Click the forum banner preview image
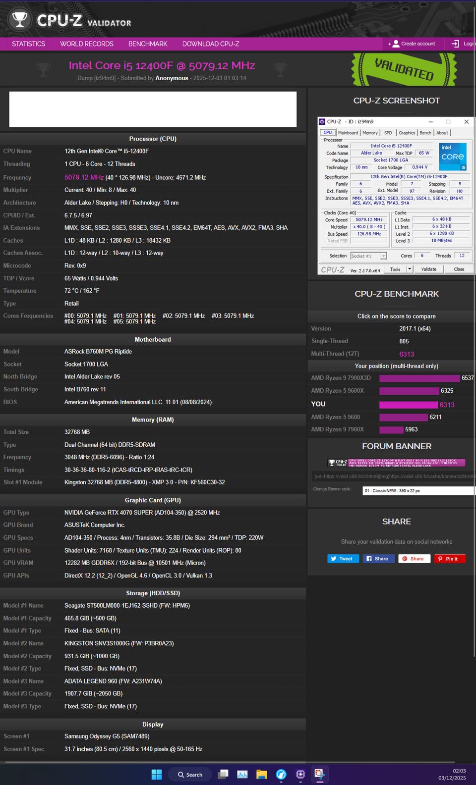This screenshot has width=476, height=785. point(397,463)
